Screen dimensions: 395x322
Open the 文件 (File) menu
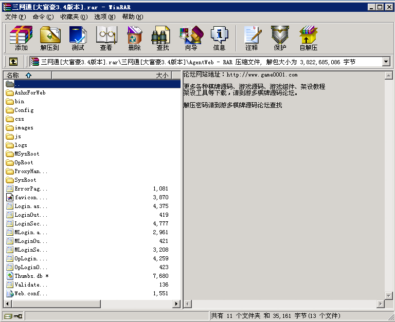click(15, 17)
